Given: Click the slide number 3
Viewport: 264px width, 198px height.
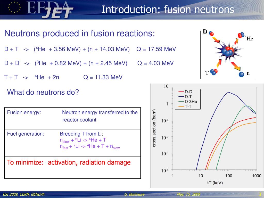Looking at the screenshot, I should click(260, 194).
